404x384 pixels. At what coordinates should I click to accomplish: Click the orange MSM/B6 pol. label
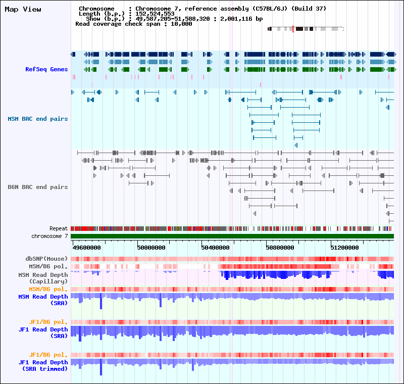click(48, 289)
